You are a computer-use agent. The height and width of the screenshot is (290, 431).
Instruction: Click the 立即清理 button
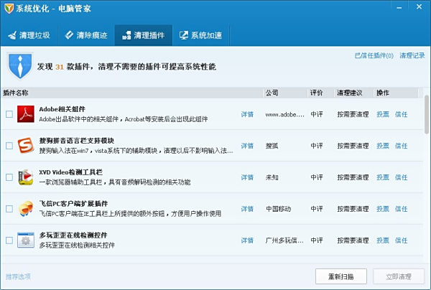pos(399,276)
